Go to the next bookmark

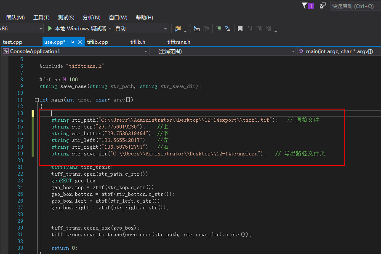point(259,29)
